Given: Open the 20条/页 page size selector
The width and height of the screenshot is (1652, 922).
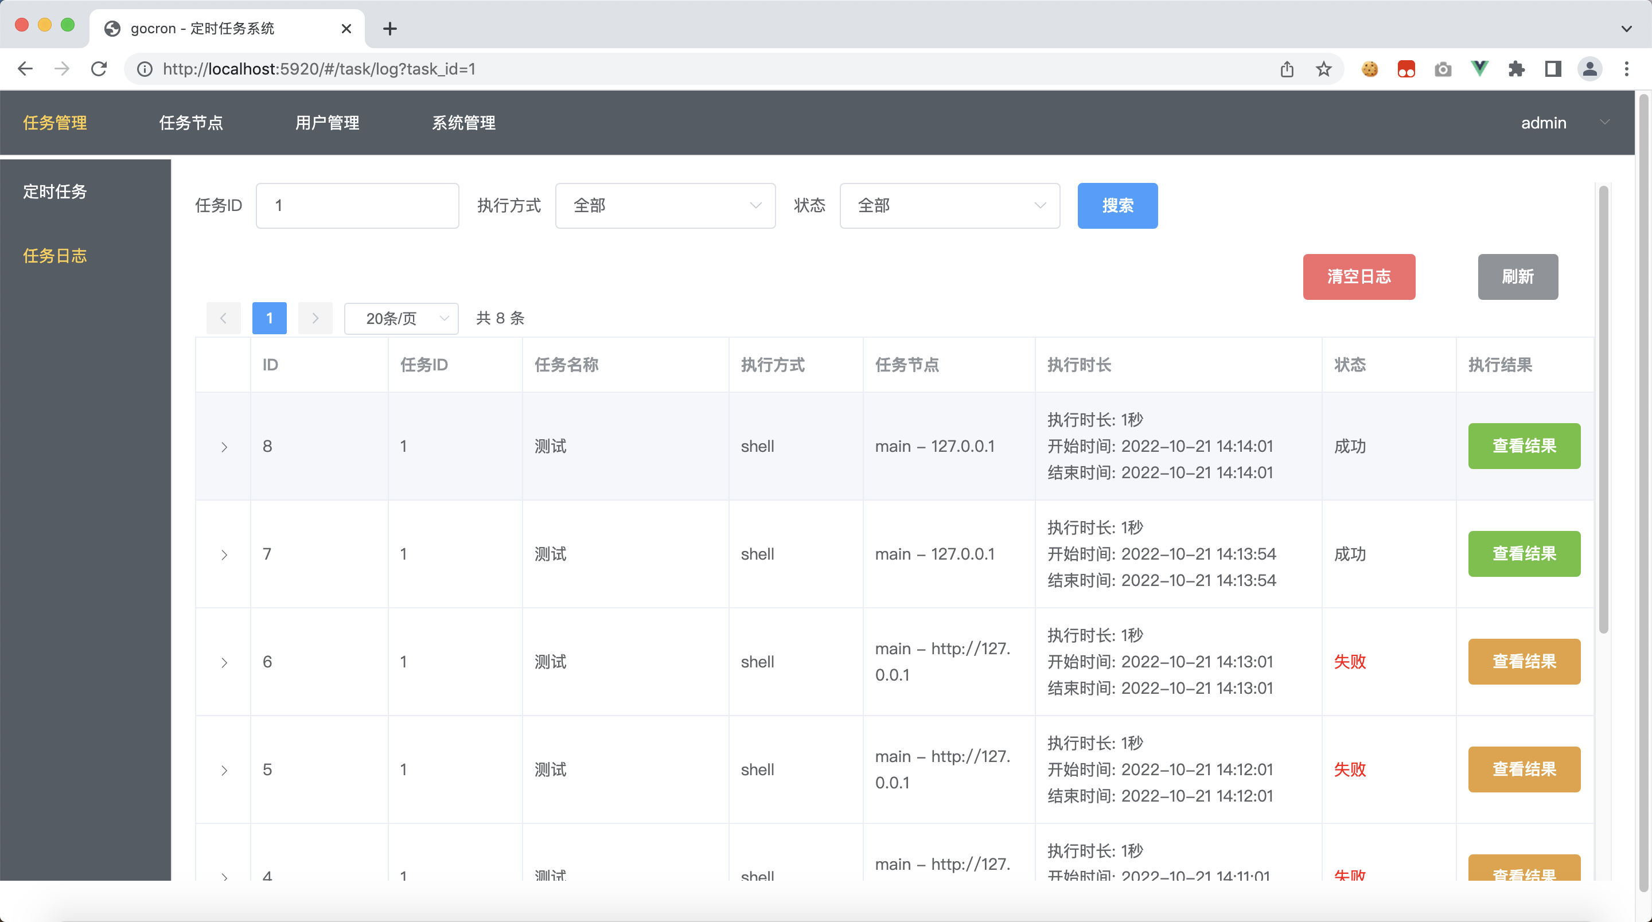Looking at the screenshot, I should 401,319.
